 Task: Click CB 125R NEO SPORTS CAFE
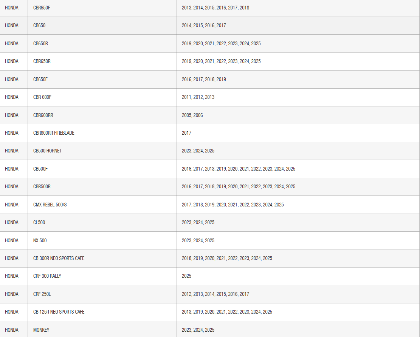click(x=59, y=312)
